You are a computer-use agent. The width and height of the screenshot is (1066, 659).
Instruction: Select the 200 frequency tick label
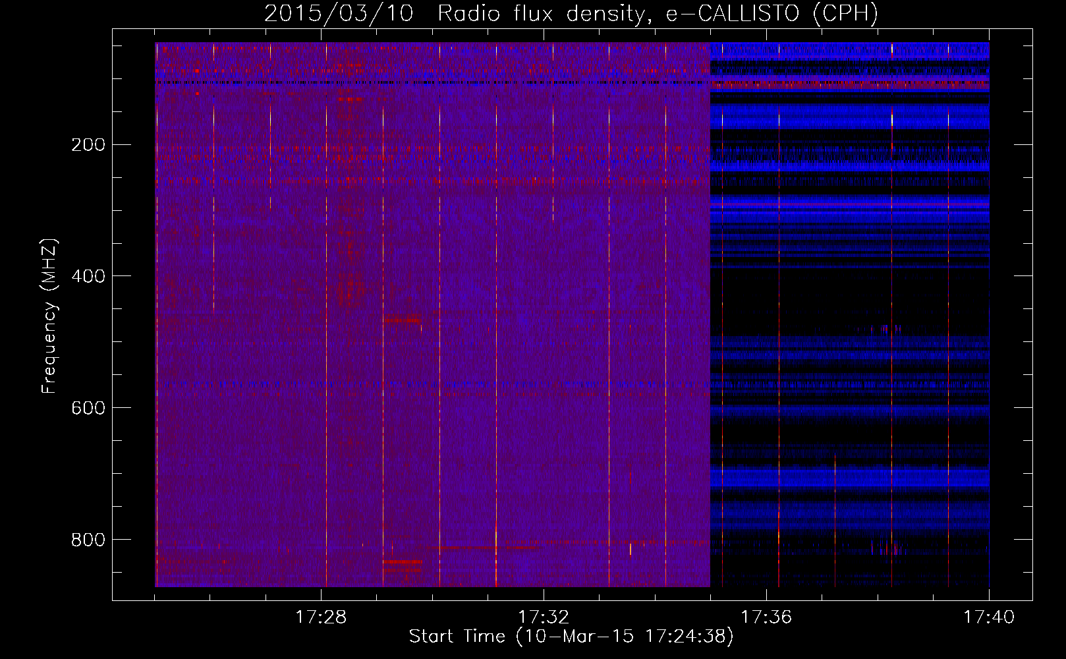coord(88,144)
